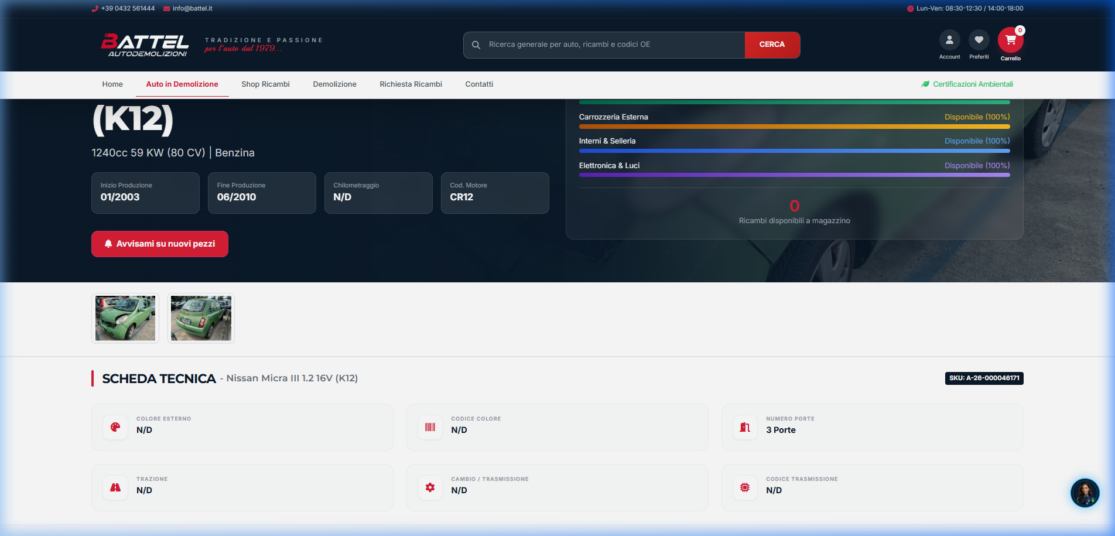
Task: Click the Elettronica & Luci purple progress bar
Action: [794, 175]
